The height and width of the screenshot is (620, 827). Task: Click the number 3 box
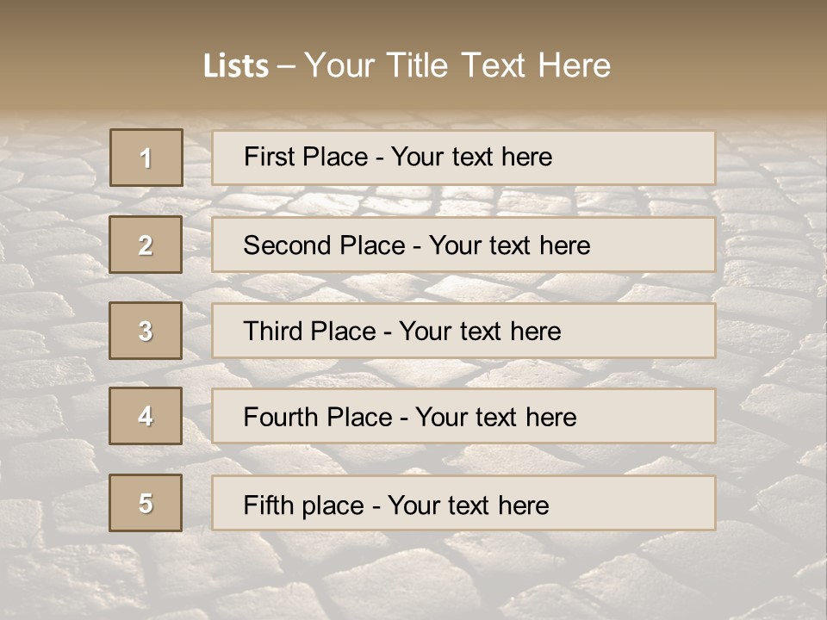tap(146, 331)
